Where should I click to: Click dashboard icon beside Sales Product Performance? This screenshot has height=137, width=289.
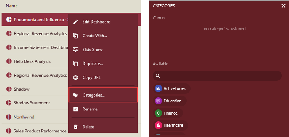(9, 131)
